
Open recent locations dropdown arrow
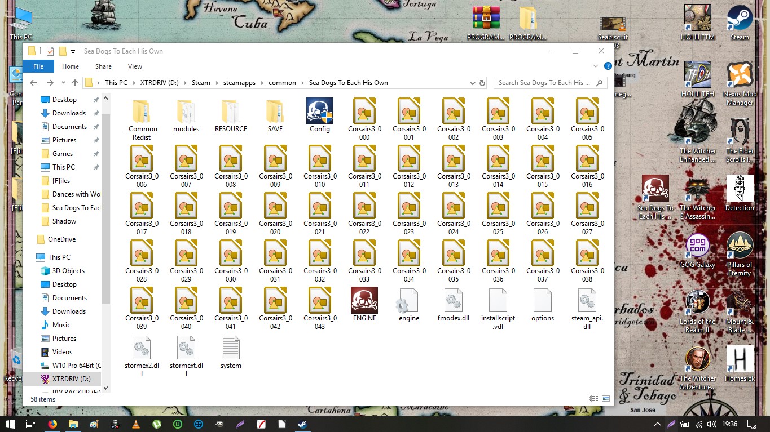click(x=63, y=83)
